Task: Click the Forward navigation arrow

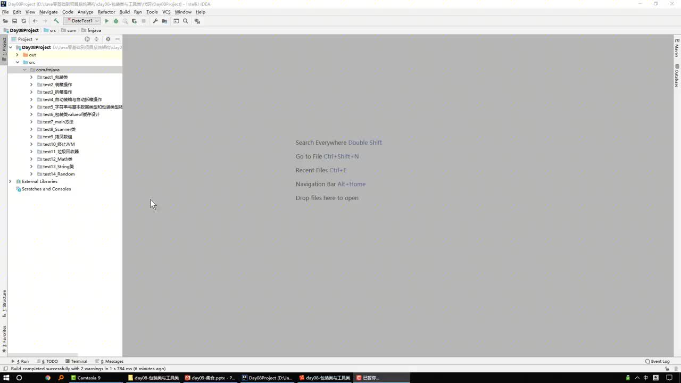Action: tap(45, 21)
